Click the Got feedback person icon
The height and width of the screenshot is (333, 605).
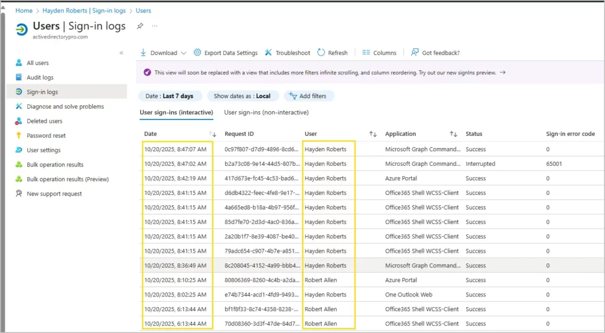(415, 53)
